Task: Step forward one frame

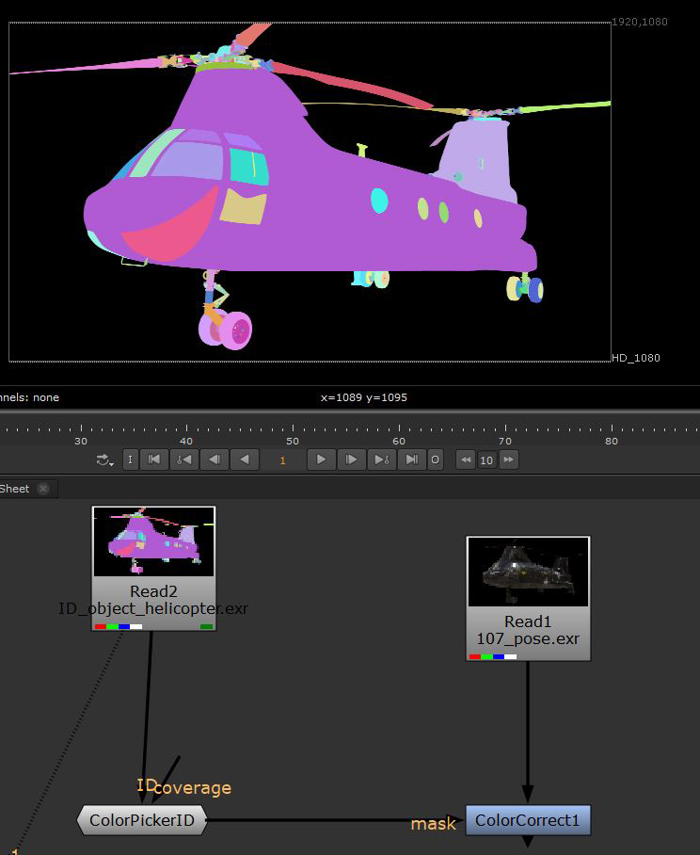Action: 351,460
